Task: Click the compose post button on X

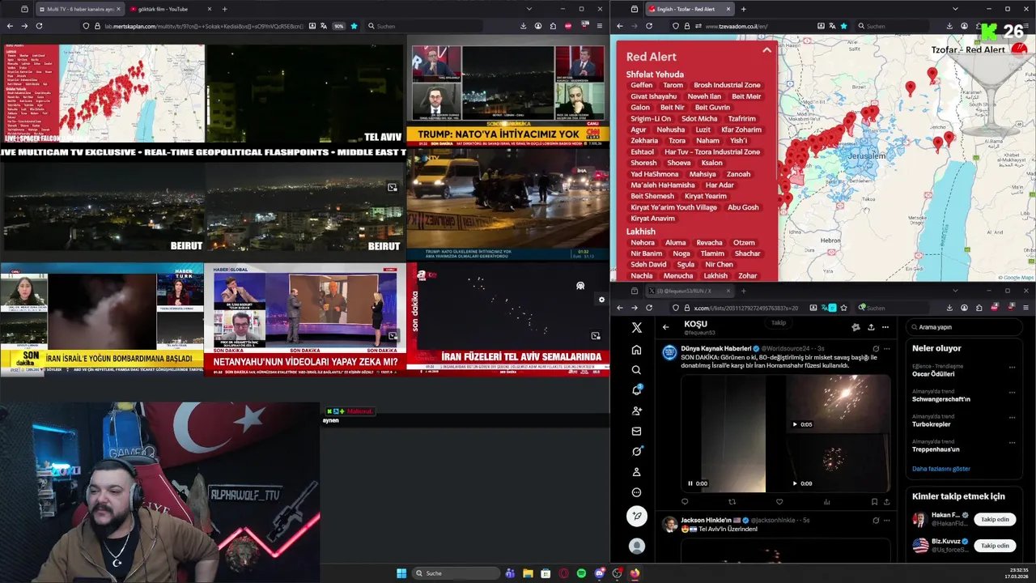Action: (637, 516)
